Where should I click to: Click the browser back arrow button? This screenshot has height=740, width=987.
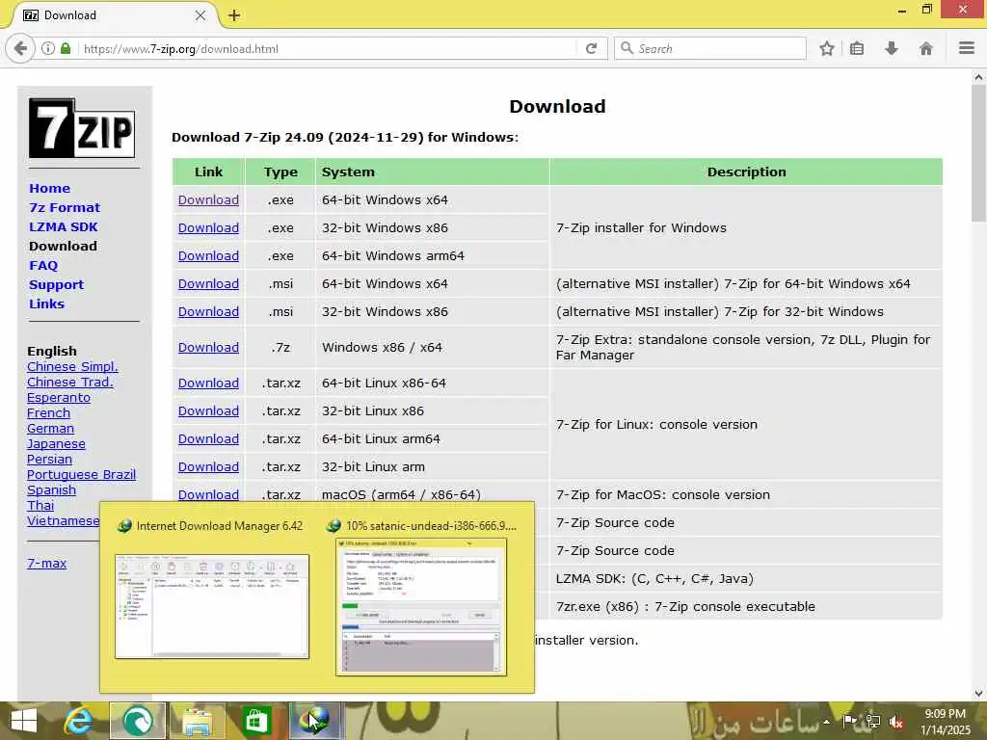[x=21, y=48]
